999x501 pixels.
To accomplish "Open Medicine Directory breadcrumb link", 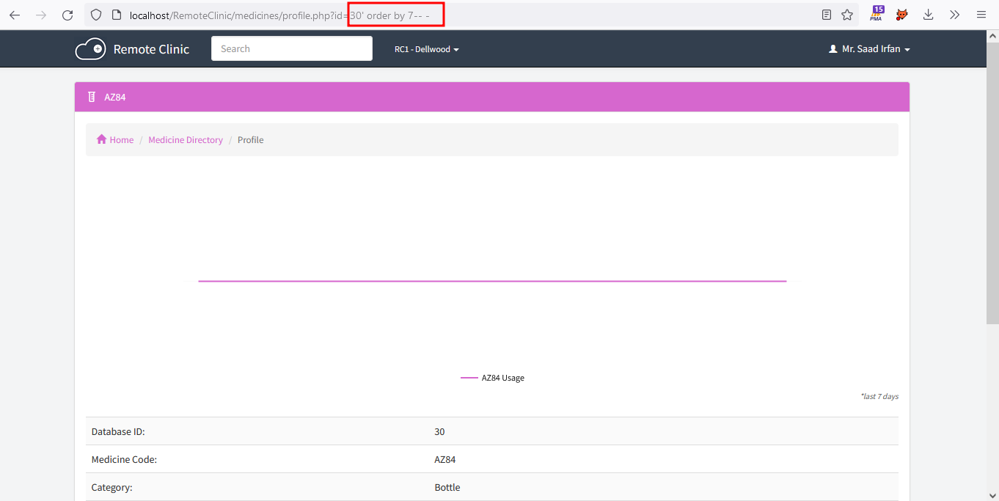I will point(186,139).
